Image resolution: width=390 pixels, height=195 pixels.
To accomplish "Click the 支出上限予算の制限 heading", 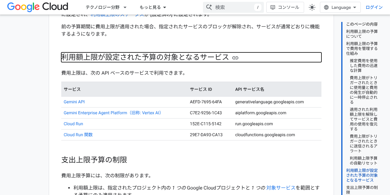I will (x=94, y=160).
